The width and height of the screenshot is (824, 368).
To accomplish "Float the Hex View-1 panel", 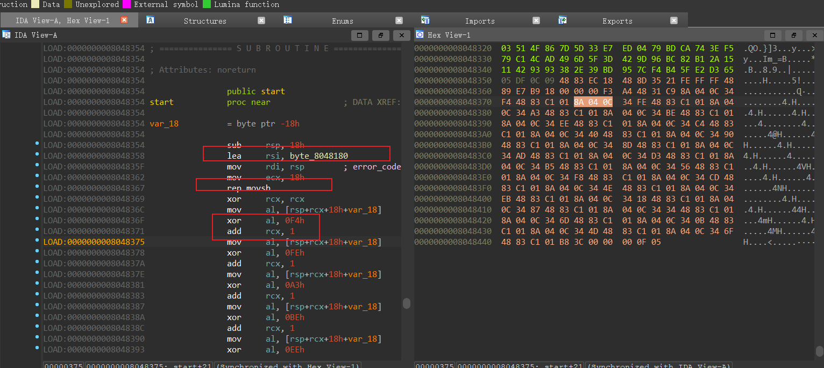I will pos(793,35).
